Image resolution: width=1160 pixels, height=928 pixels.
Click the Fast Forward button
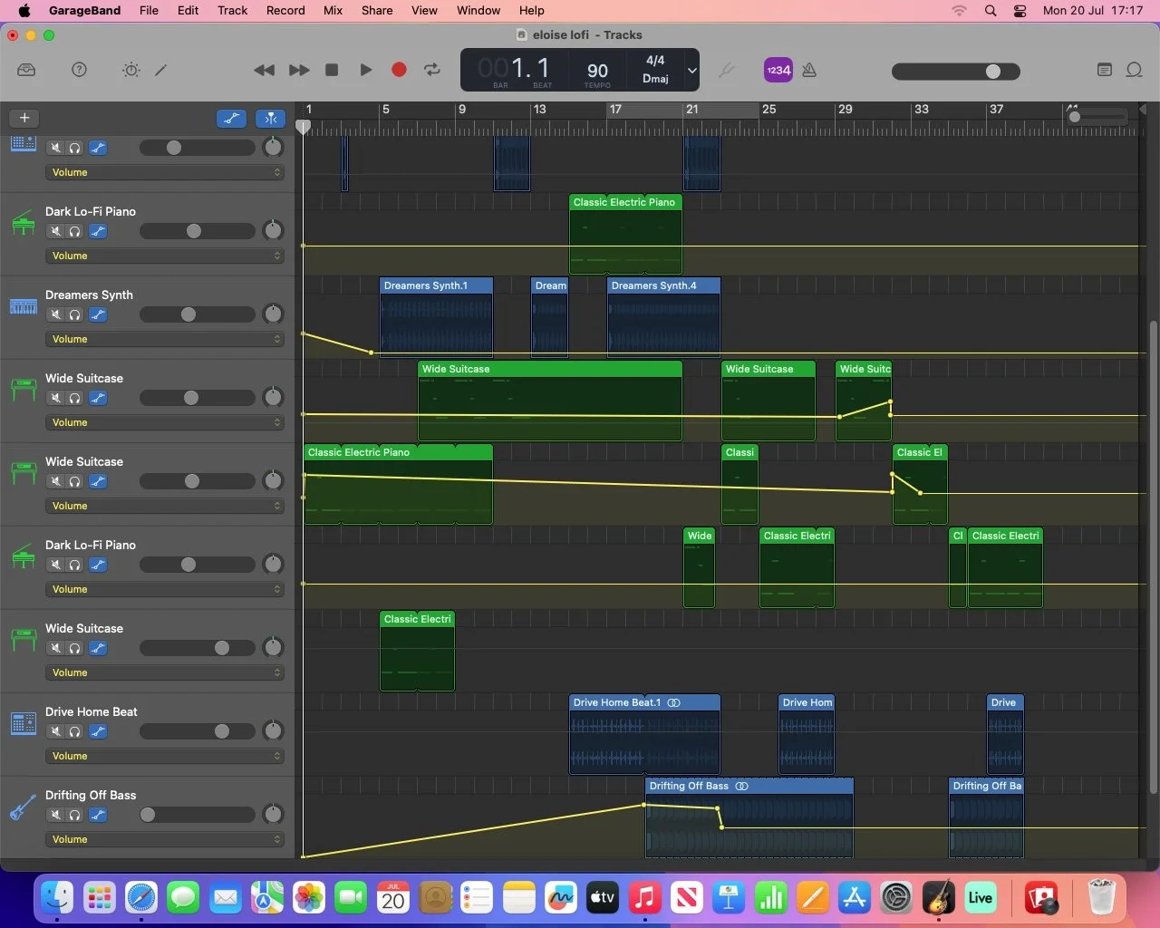pos(299,70)
